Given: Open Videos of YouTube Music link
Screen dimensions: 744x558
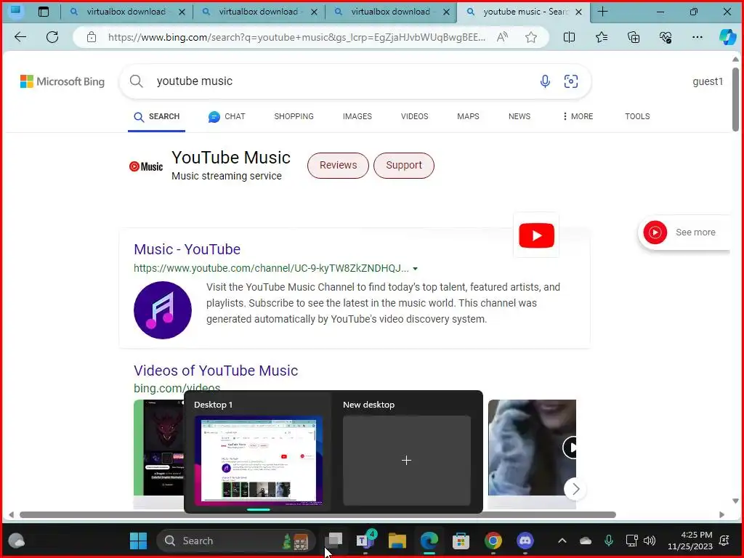Looking at the screenshot, I should click(x=216, y=371).
